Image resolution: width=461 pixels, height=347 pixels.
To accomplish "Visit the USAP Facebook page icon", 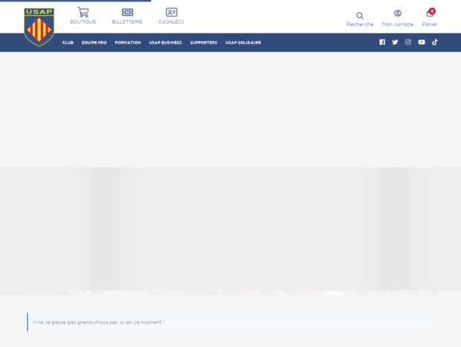I will tap(382, 42).
